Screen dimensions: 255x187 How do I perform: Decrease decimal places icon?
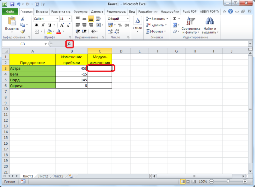pyautogui.click(x=117, y=31)
